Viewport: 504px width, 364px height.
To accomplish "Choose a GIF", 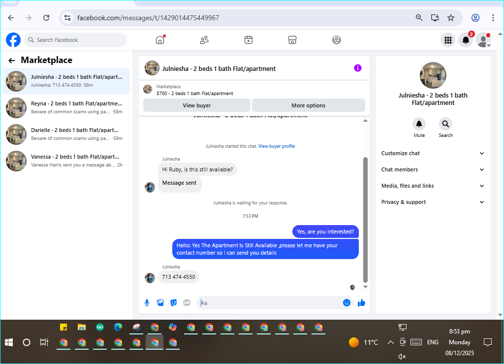I will 187,302.
